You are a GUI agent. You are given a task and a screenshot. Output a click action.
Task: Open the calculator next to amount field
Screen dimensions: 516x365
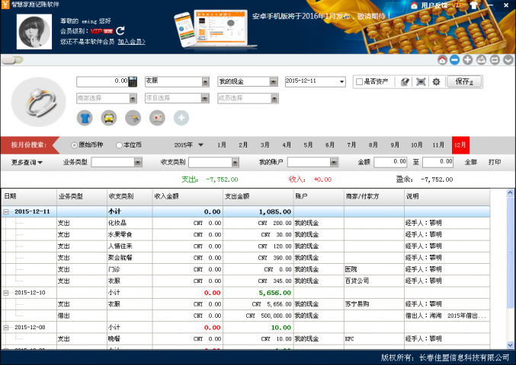click(133, 81)
